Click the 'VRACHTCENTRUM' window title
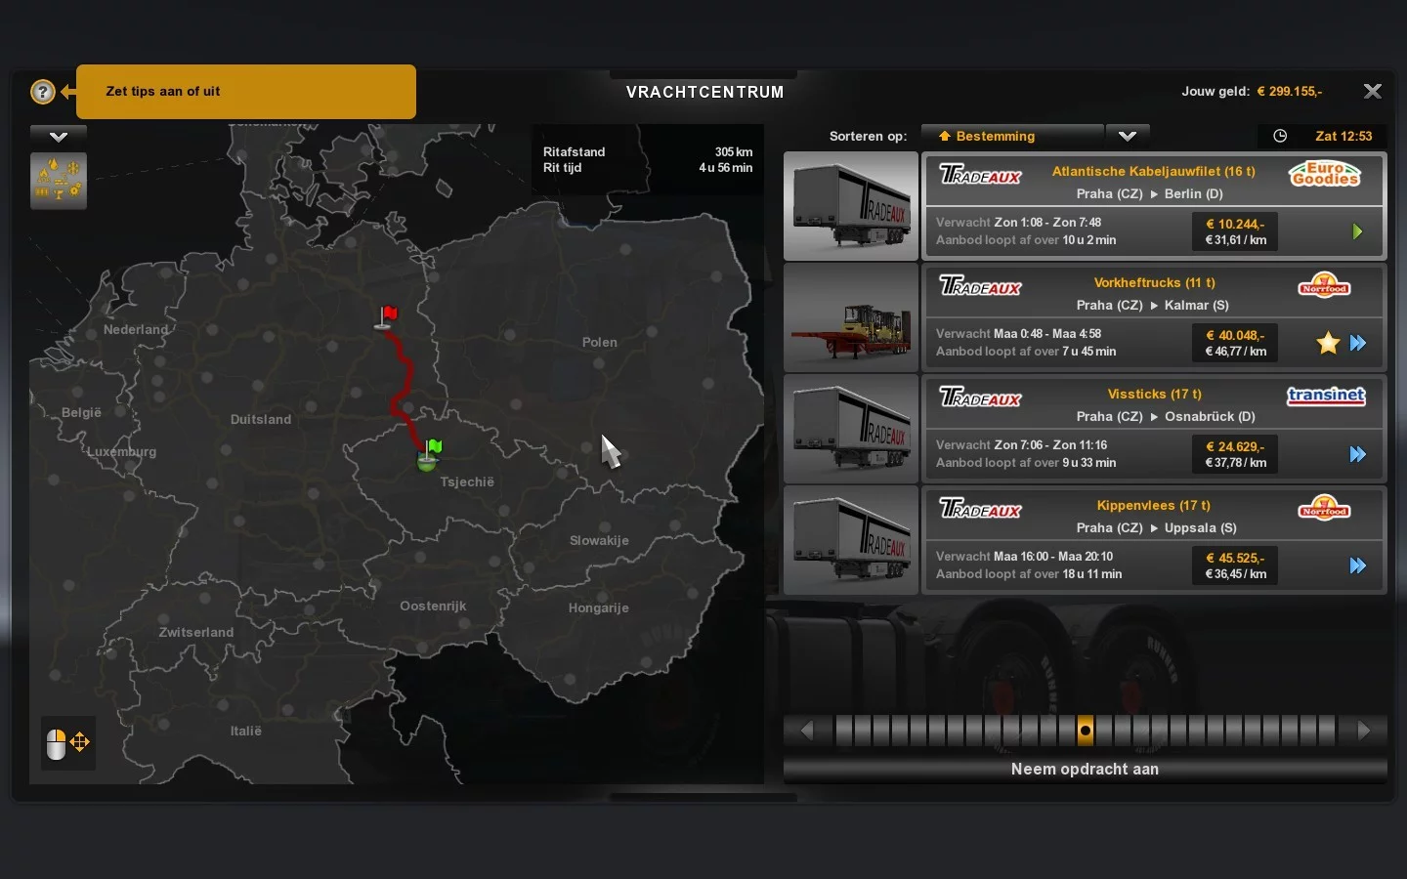The height and width of the screenshot is (879, 1407). tap(704, 93)
